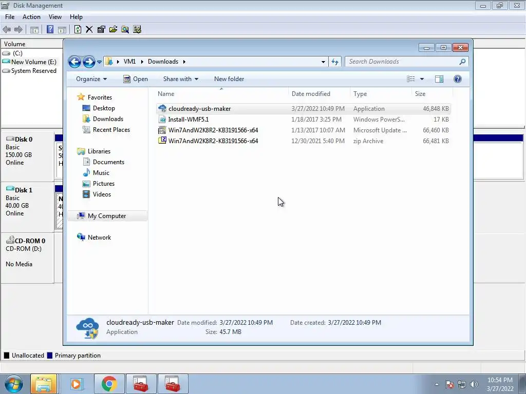Click the Back arrow in Disk Management toolbar
Viewport: 526px width, 394px height.
[x=7, y=29]
